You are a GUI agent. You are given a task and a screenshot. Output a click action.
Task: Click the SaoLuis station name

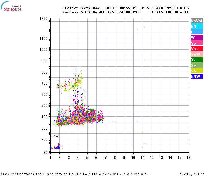coord(71,12)
